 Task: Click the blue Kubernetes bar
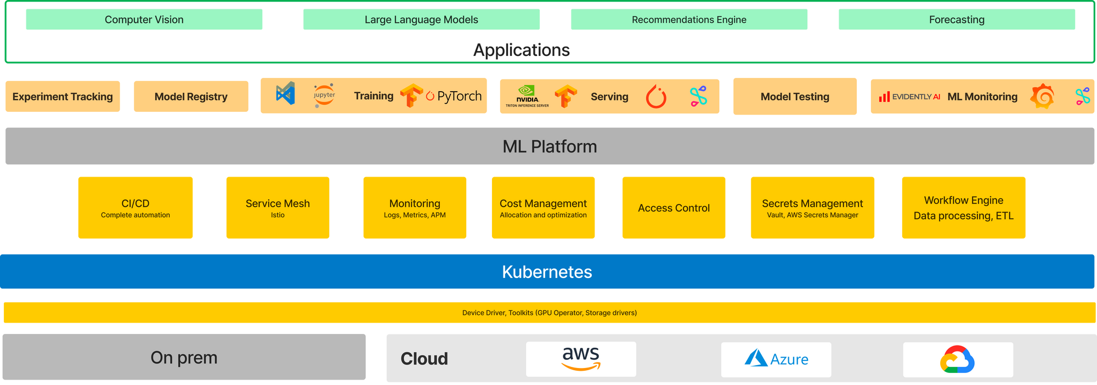pos(547,271)
